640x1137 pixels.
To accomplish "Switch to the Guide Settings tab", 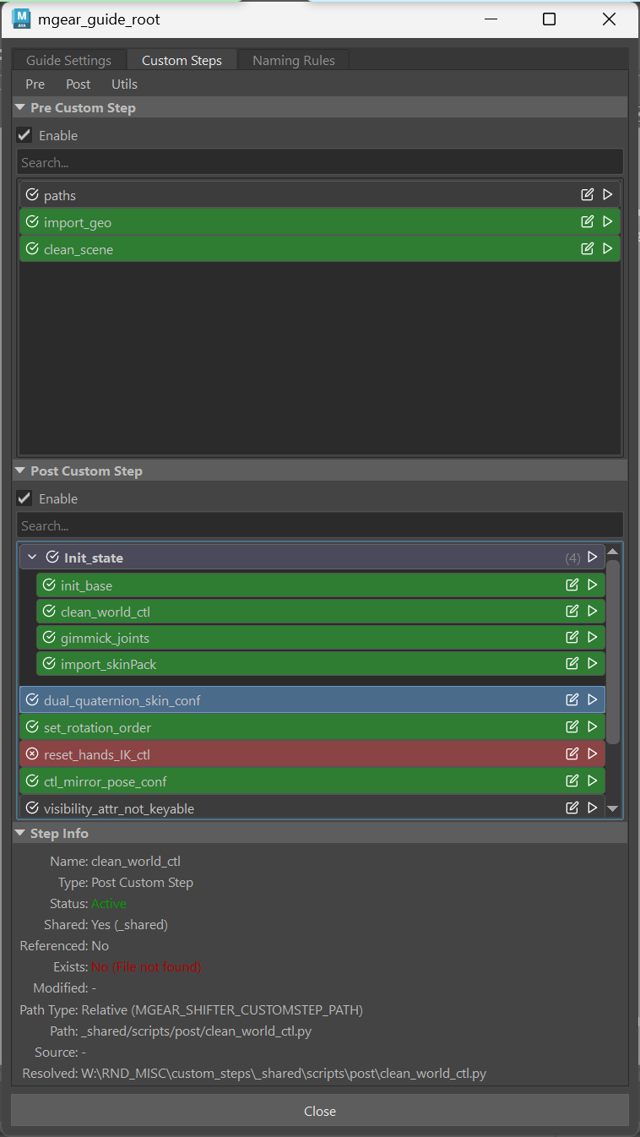I will (x=68, y=61).
